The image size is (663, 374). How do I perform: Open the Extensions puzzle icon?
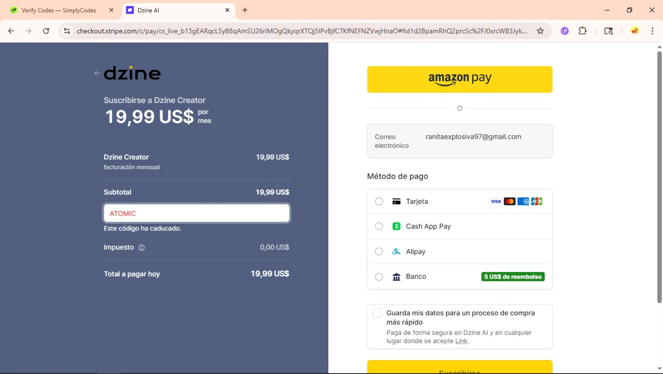click(583, 31)
